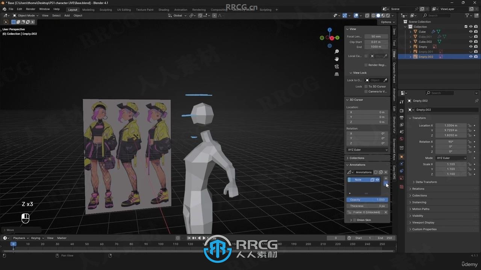
Task: Enable the Render Region checkbox
Action: tap(366, 65)
